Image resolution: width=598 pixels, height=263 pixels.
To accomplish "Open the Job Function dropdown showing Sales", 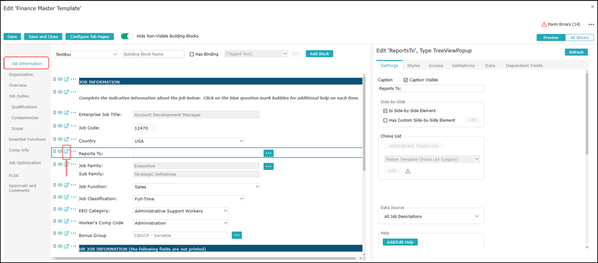I will [x=197, y=187].
